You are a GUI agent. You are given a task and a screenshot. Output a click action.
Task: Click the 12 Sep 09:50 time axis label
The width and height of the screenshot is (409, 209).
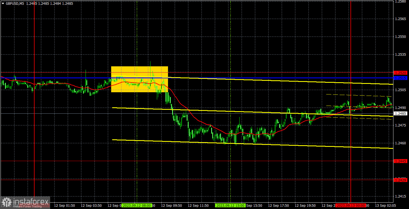click(171, 205)
